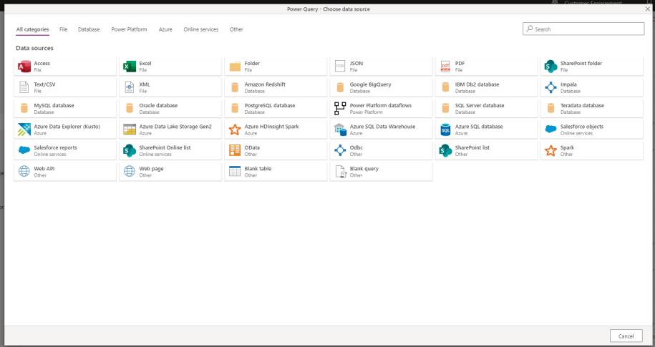Viewport: 655px width, 347px height.
Task: Choose the Impala database icon
Action: pos(550,87)
